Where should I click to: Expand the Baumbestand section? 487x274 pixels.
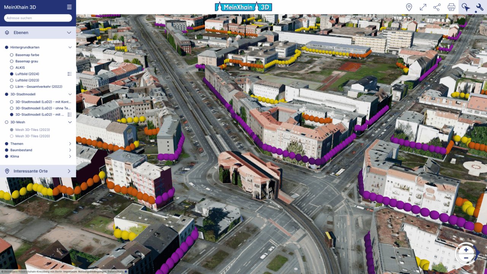pyautogui.click(x=70, y=150)
